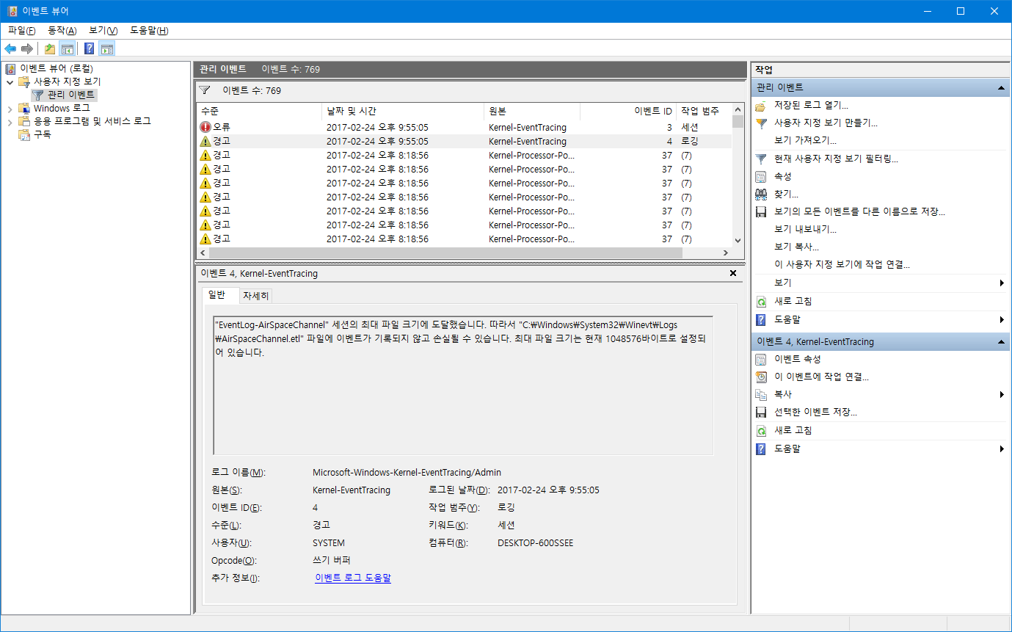The image size is (1012, 632).
Task: Sort by the 이벤트 ID column header
Action: coord(628,112)
